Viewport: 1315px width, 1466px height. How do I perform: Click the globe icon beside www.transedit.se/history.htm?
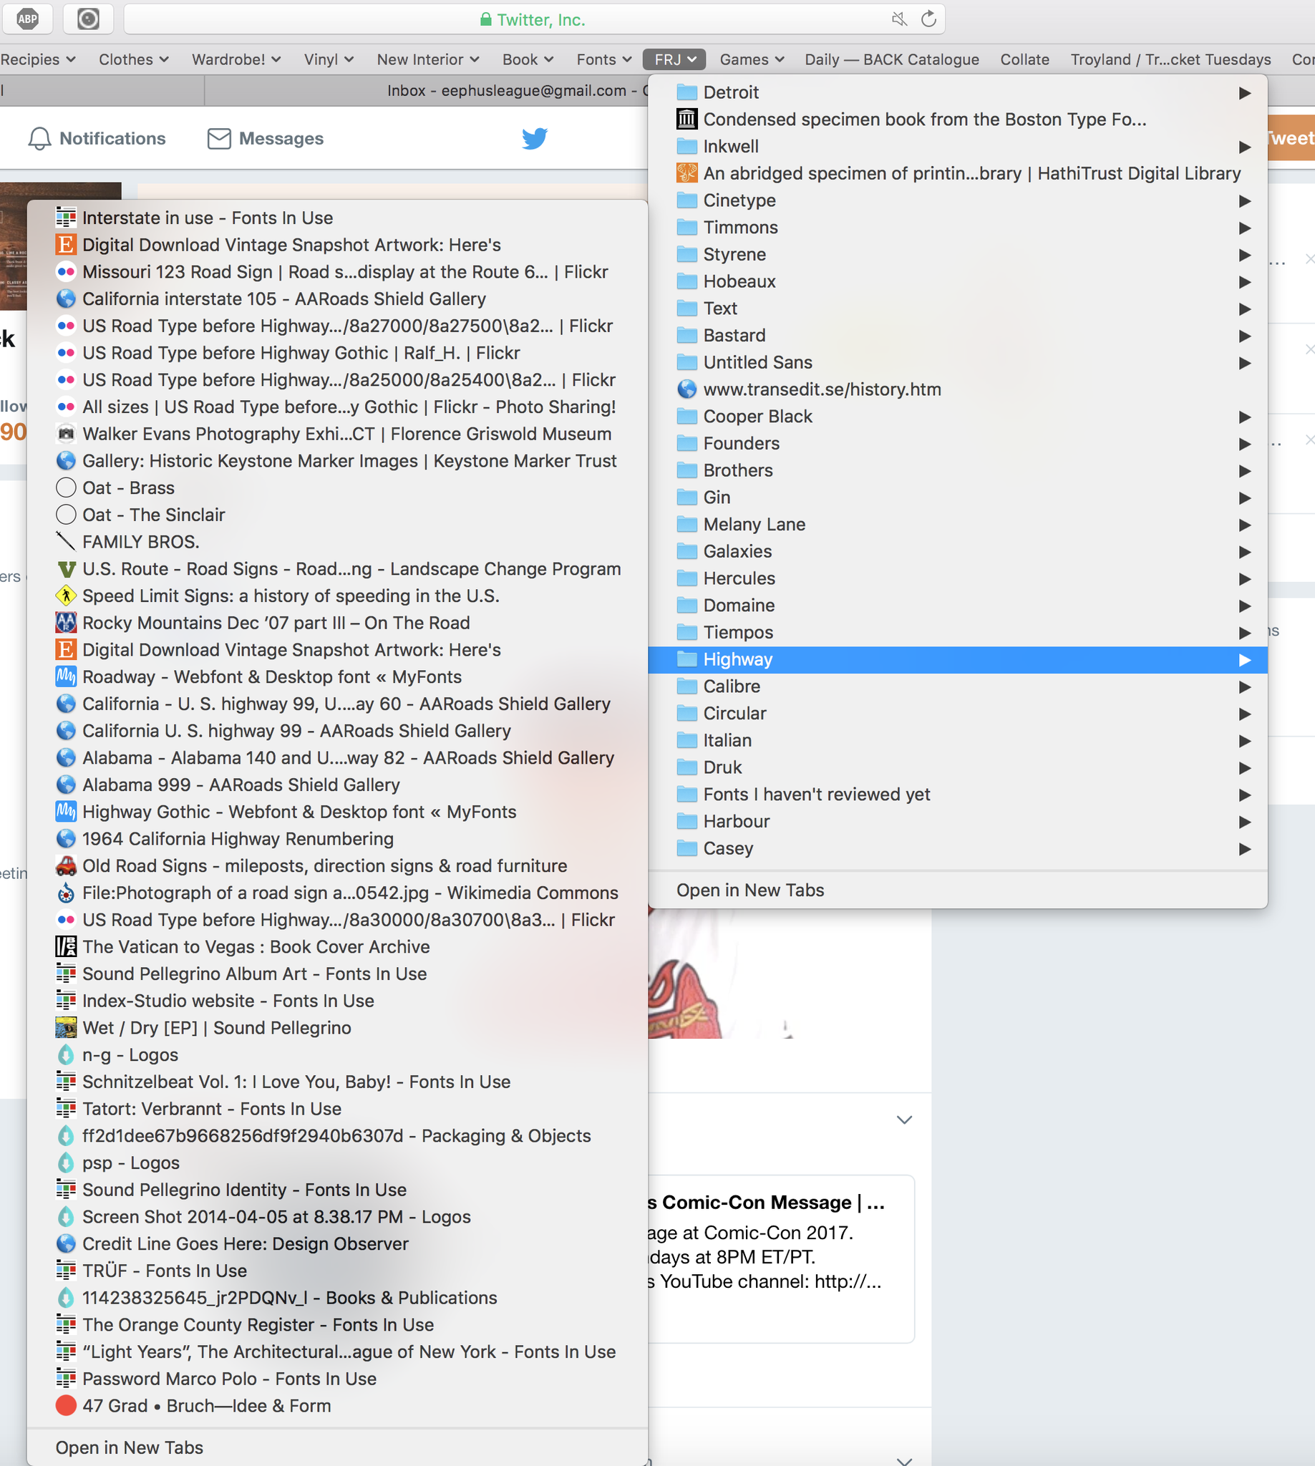pos(686,389)
